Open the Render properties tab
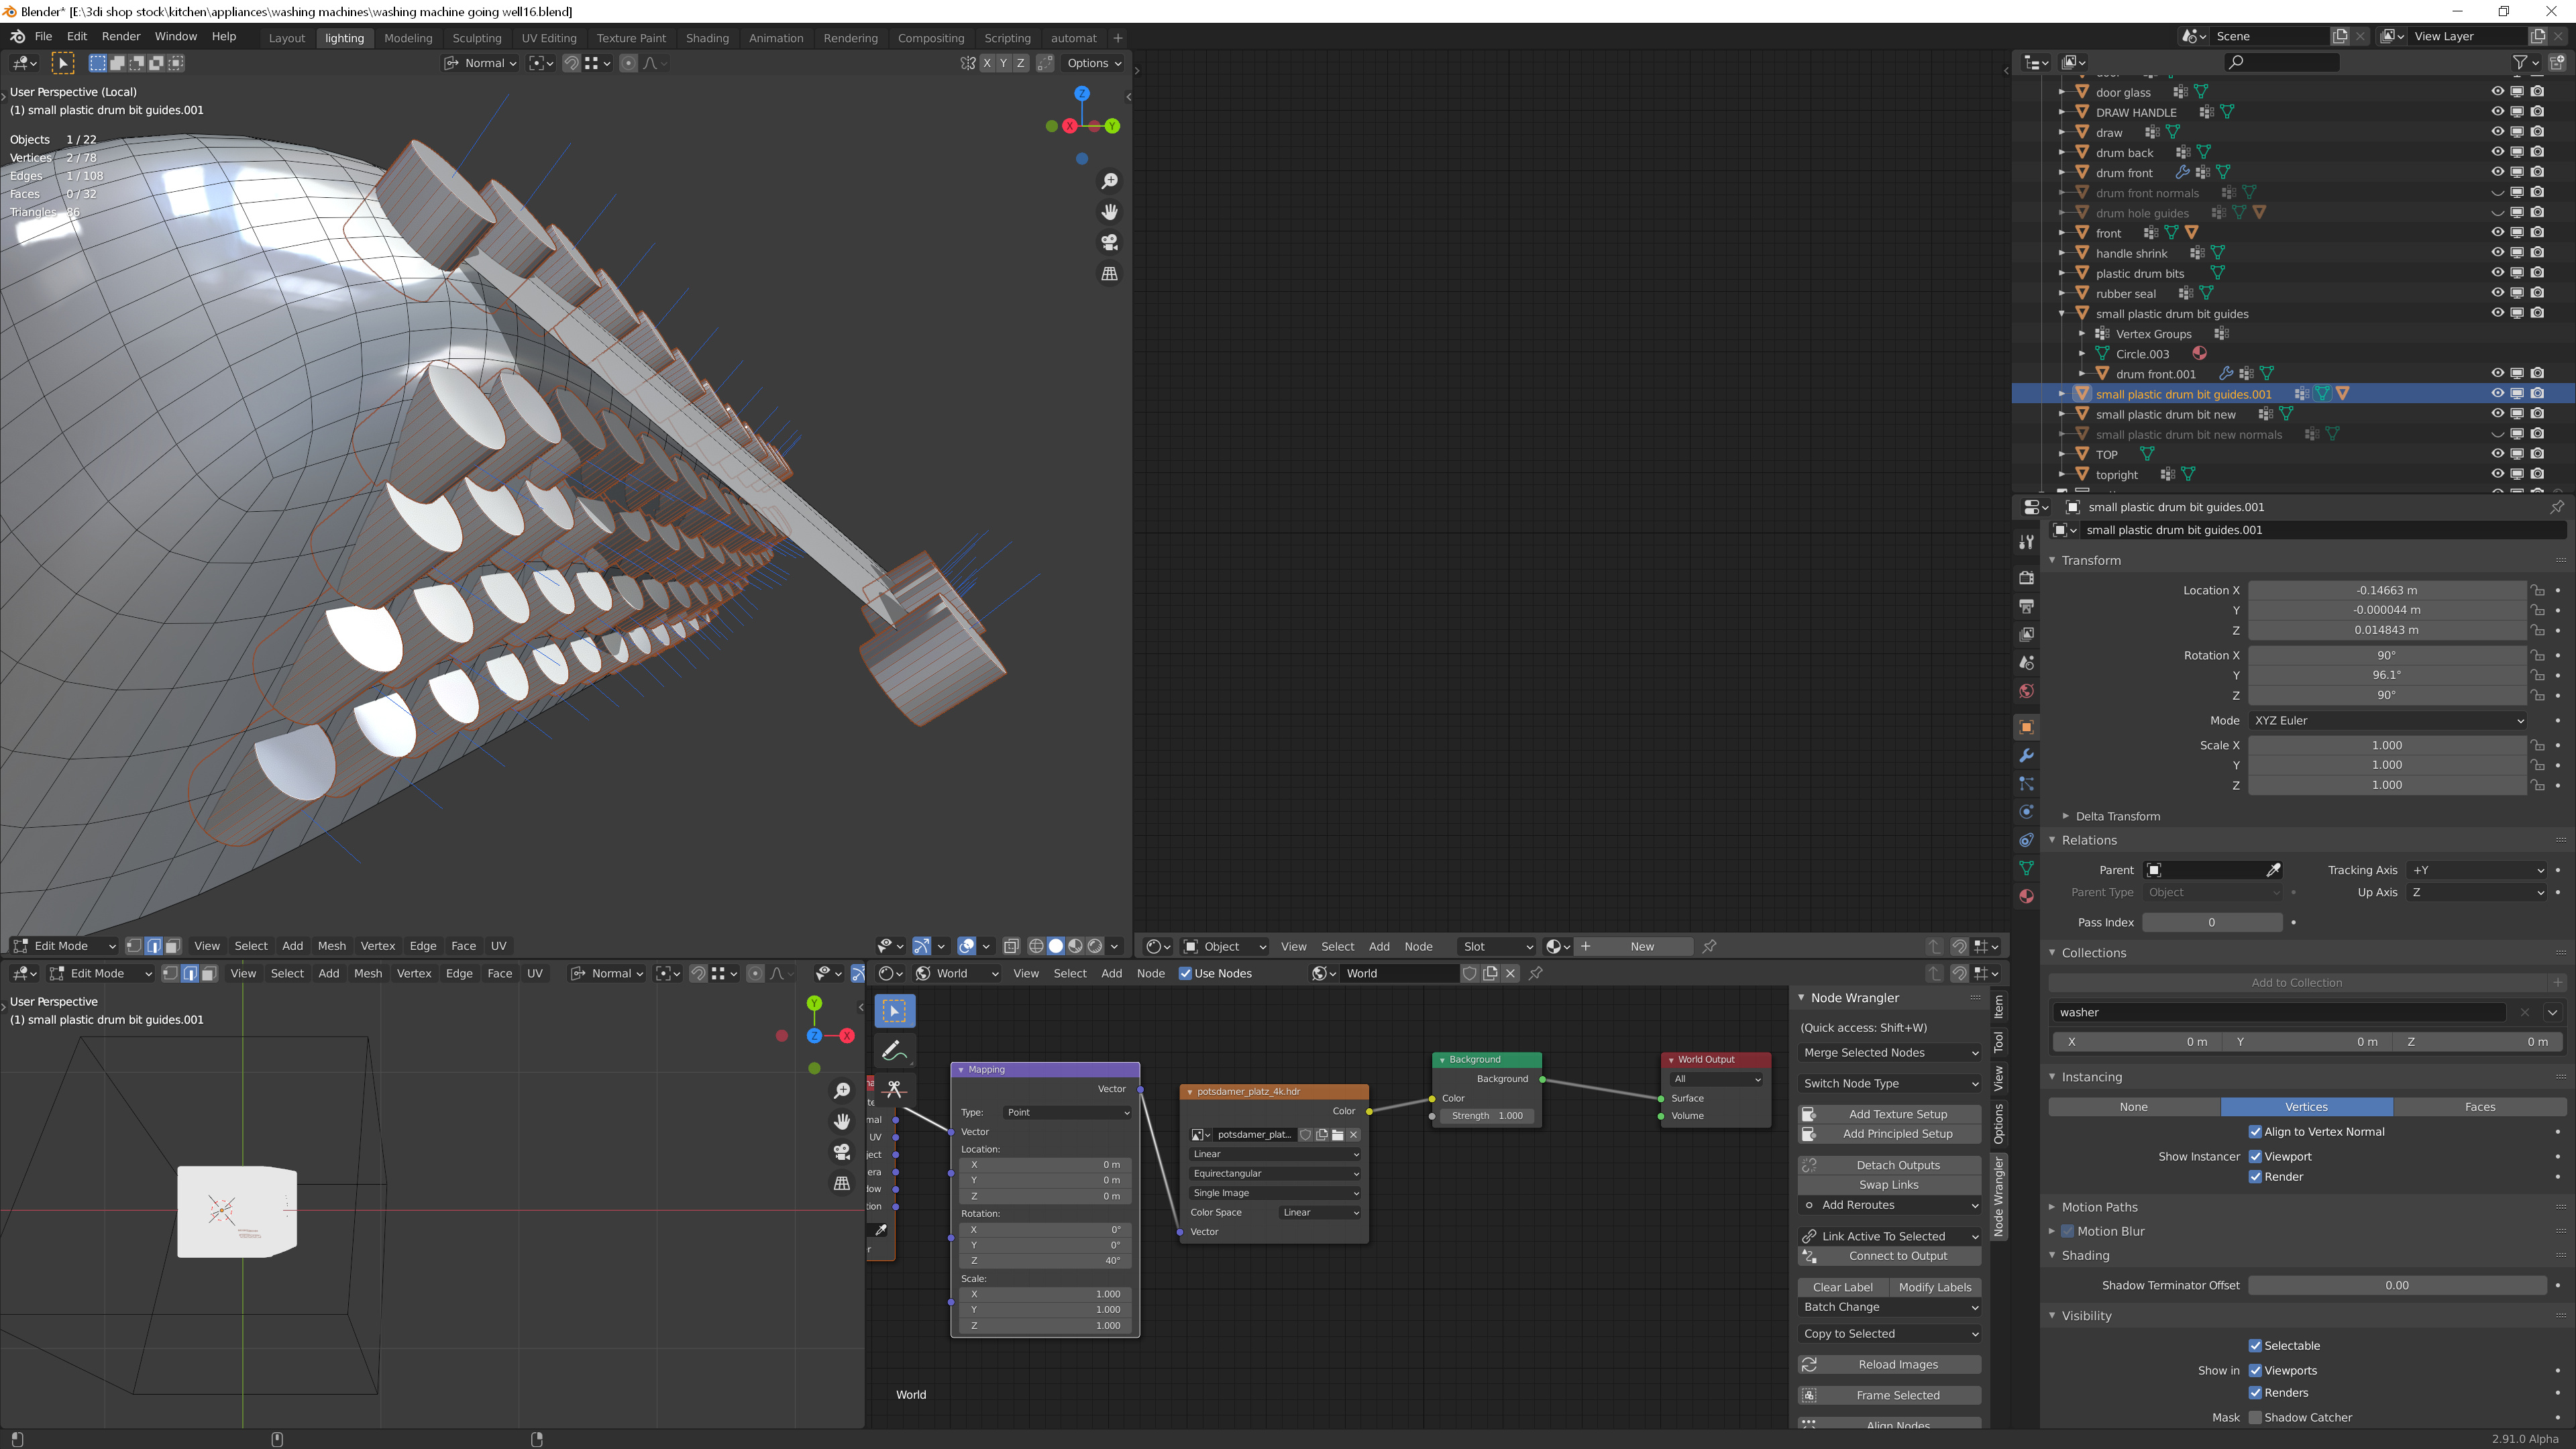2576x1449 pixels. [x=2026, y=578]
